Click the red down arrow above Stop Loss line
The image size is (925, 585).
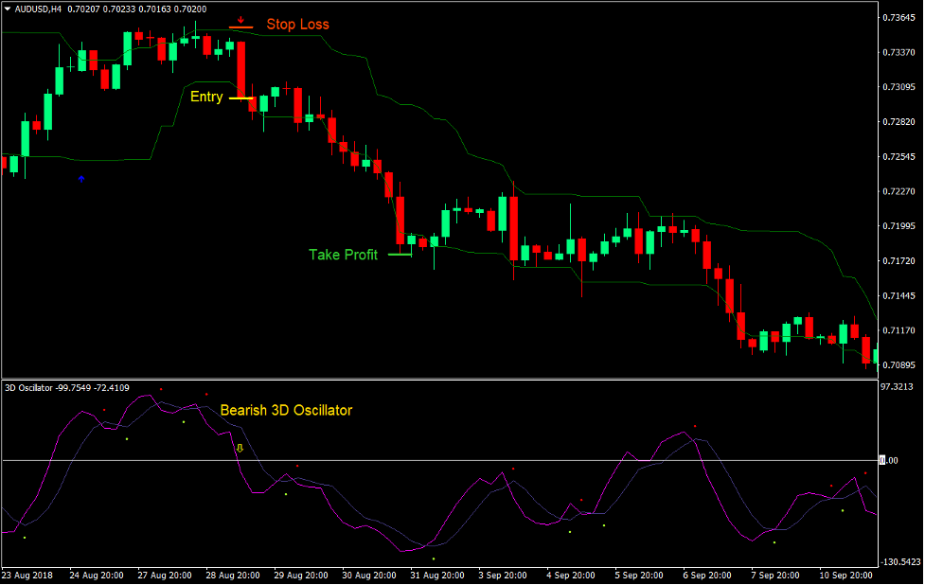240,20
